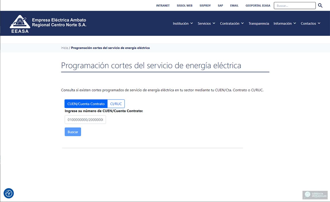The height and width of the screenshot is (202, 330).
Task: Open Consulta de Planillas badge
Action: [315, 195]
